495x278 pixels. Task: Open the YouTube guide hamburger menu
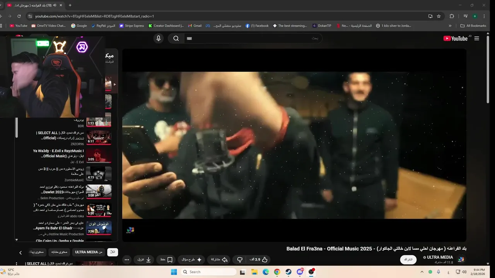tap(476, 38)
